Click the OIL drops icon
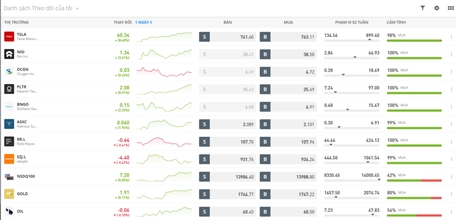The height and width of the screenshot is (220, 456). 9,211
